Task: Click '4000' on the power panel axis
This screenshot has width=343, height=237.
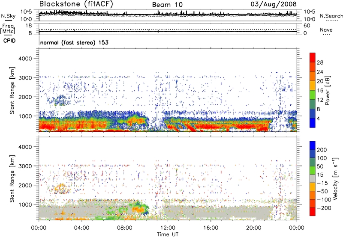Action: pos(25,59)
